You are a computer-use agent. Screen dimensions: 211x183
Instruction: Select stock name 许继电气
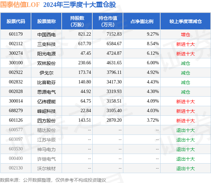[x=46, y=159]
